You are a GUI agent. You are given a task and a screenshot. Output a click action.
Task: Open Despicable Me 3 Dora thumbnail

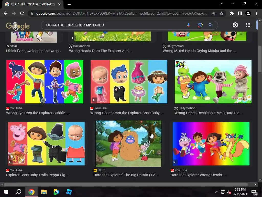tap(213, 82)
